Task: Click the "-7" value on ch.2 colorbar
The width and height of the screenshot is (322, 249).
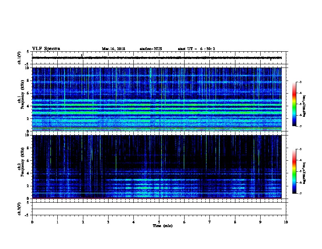Action: pyautogui.click(x=300, y=194)
